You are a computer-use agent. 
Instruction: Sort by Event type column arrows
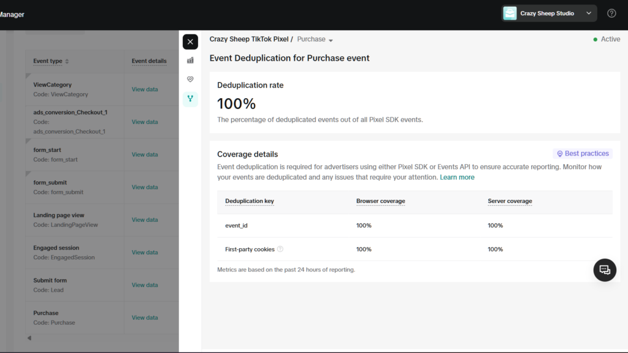[x=67, y=61]
